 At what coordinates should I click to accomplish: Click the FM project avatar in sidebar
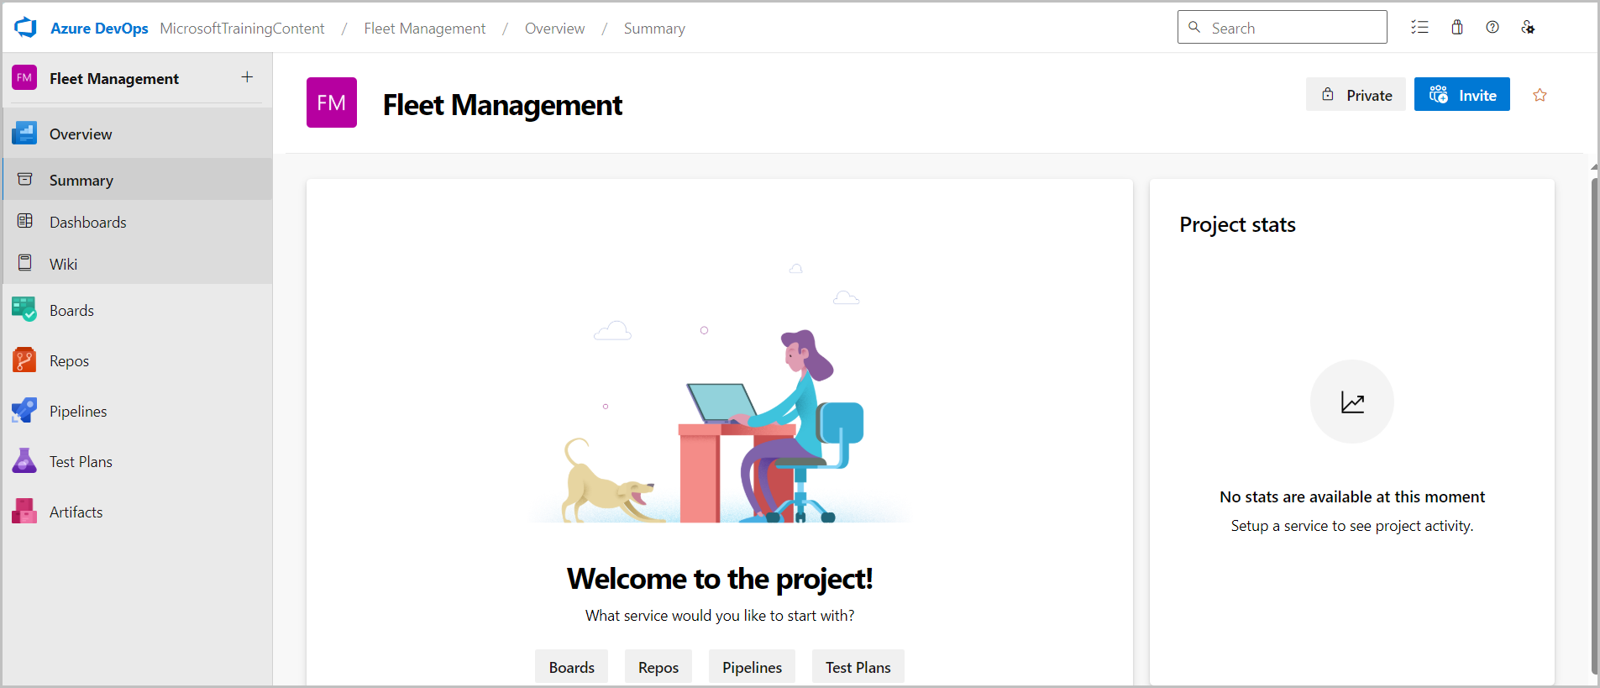[x=24, y=78]
